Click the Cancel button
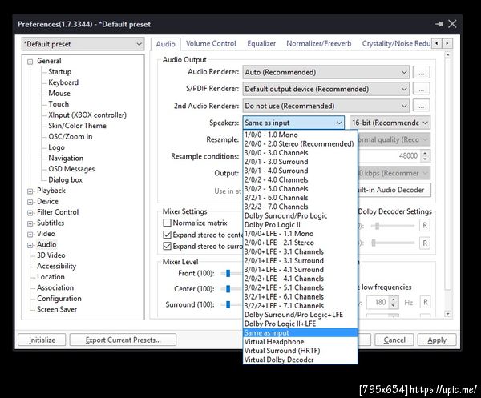The image size is (481, 398). pos(394,340)
